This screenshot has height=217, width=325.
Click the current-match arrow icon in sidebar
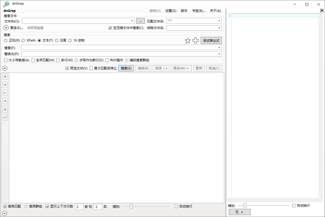5,93
